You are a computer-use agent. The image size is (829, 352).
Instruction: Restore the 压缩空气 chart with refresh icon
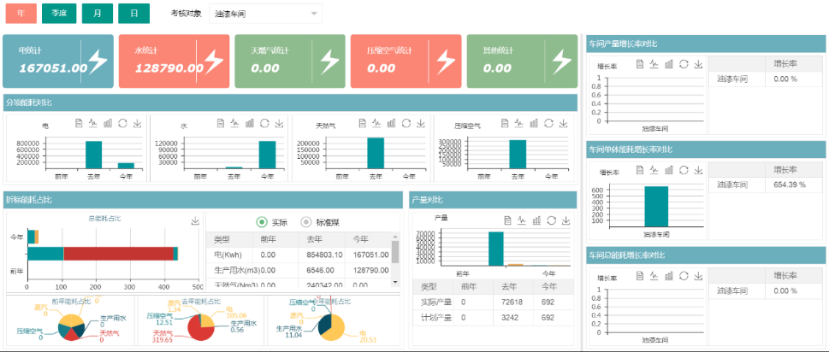pyautogui.click(x=548, y=123)
